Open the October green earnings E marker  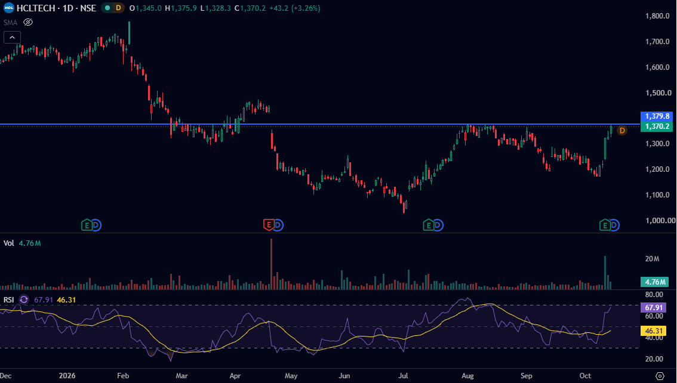pos(605,225)
